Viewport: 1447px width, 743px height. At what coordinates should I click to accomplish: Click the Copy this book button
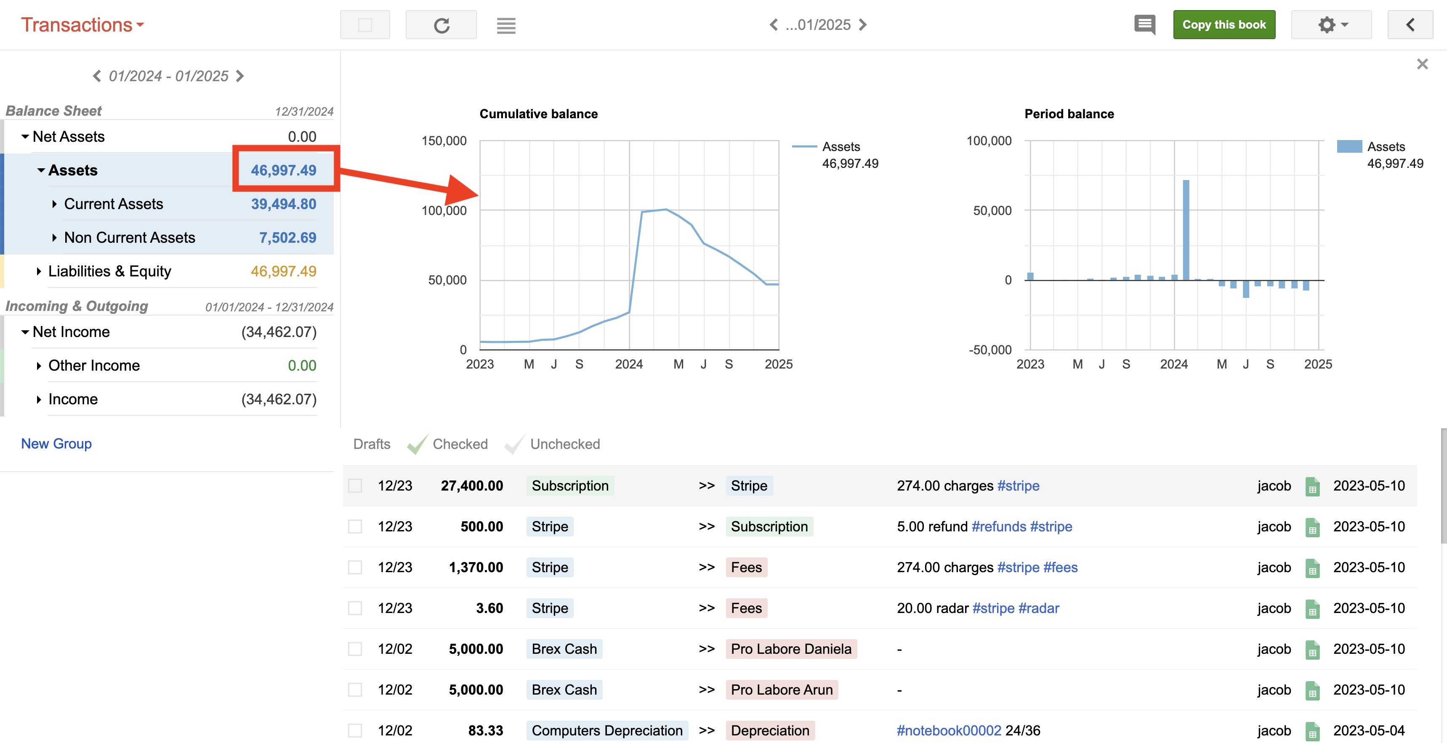click(x=1224, y=25)
